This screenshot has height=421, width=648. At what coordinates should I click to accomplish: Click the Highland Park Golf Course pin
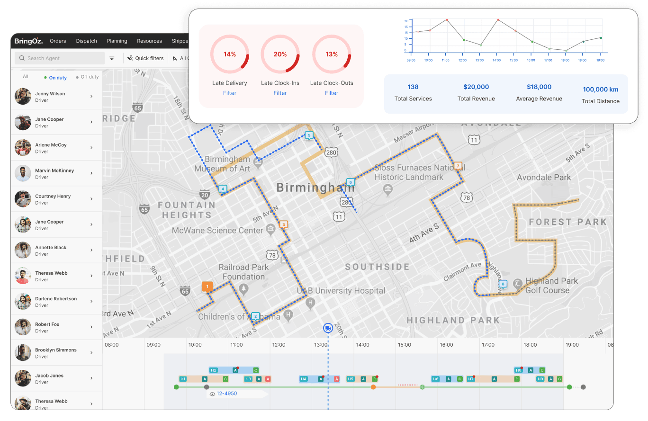tap(518, 283)
